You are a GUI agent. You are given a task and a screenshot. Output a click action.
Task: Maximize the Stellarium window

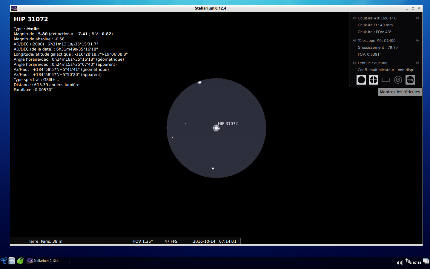click(413, 8)
